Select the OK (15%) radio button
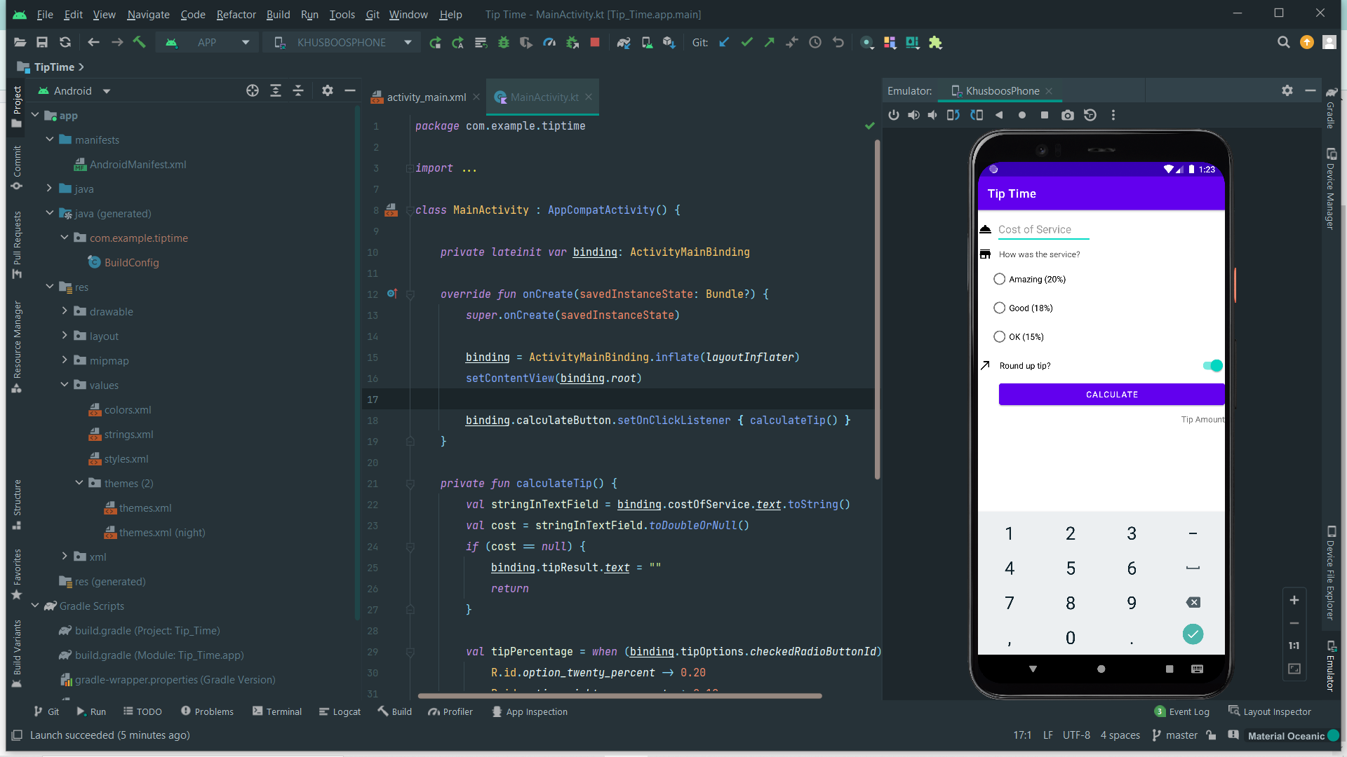The height and width of the screenshot is (757, 1347). click(x=1000, y=337)
